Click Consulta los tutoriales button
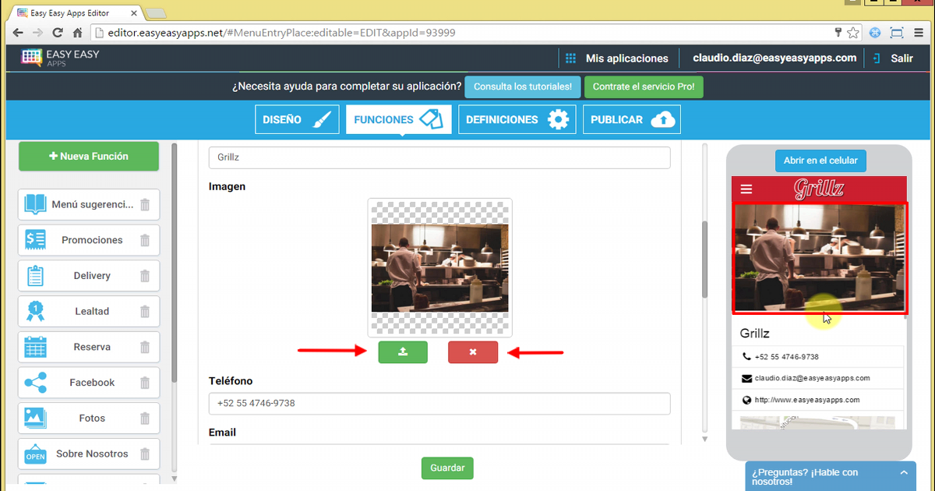 [522, 87]
